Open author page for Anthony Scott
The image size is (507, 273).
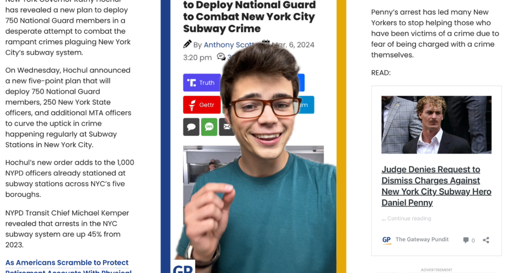(228, 45)
